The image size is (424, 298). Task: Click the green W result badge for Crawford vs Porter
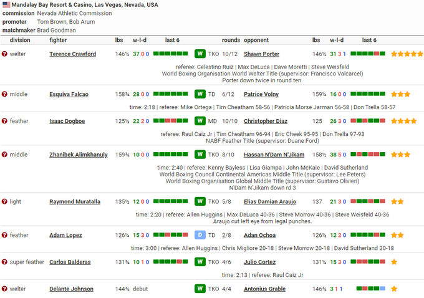coord(200,54)
